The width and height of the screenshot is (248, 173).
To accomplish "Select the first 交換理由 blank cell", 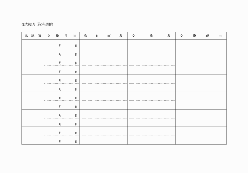I will (x=201, y=48).
